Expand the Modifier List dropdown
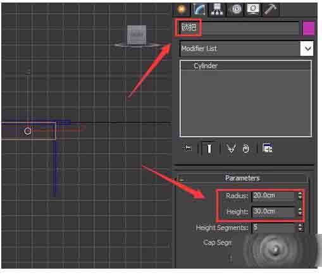322x275 pixels. 307,49
